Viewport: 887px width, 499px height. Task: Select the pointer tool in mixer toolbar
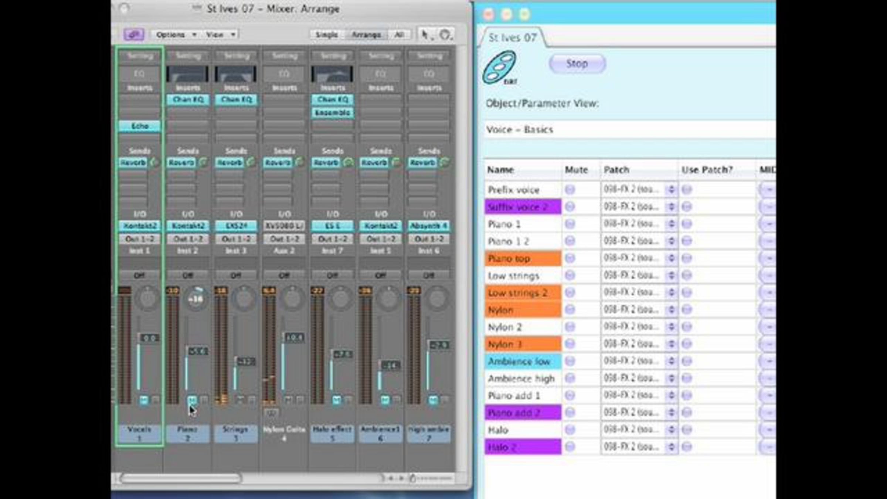pyautogui.click(x=425, y=35)
